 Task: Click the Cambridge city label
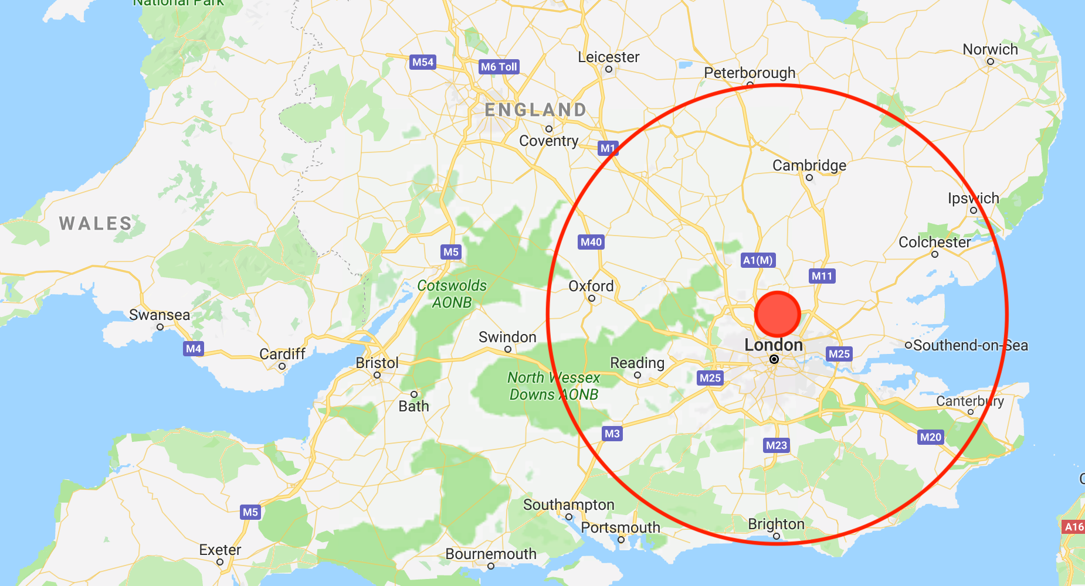coord(809,165)
